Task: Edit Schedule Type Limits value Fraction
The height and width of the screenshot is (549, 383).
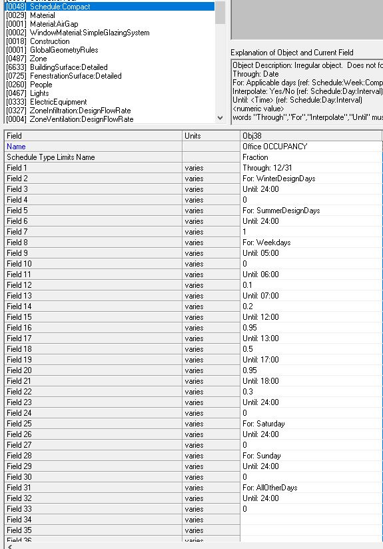Action: pos(311,157)
